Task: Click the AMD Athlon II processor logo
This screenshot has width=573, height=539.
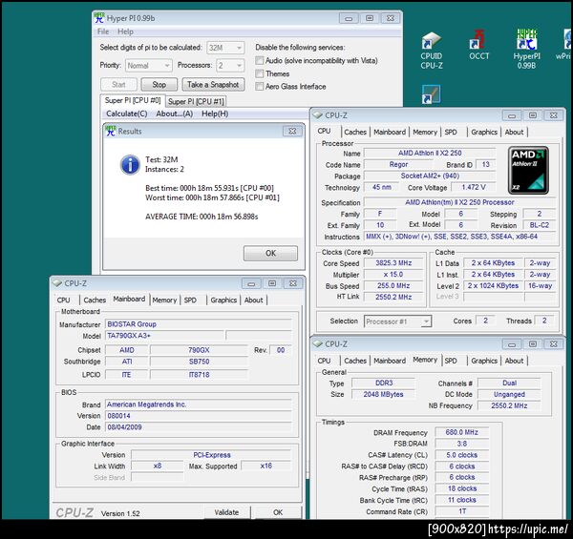Action: point(528,170)
